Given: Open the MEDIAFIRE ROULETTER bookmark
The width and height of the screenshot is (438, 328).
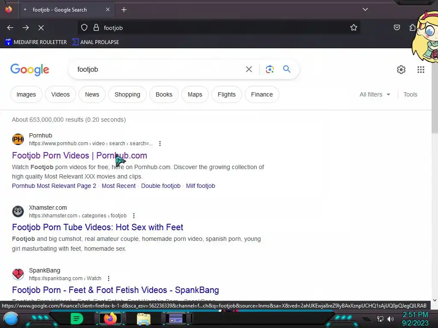Looking at the screenshot, I should (x=36, y=42).
